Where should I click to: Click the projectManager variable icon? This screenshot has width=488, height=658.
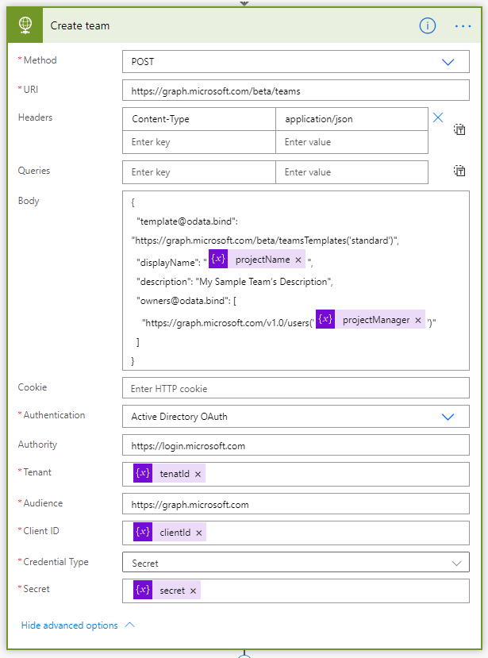pyautogui.click(x=325, y=319)
